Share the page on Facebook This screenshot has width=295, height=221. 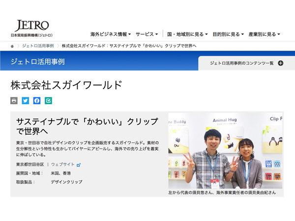(x=37, y=101)
